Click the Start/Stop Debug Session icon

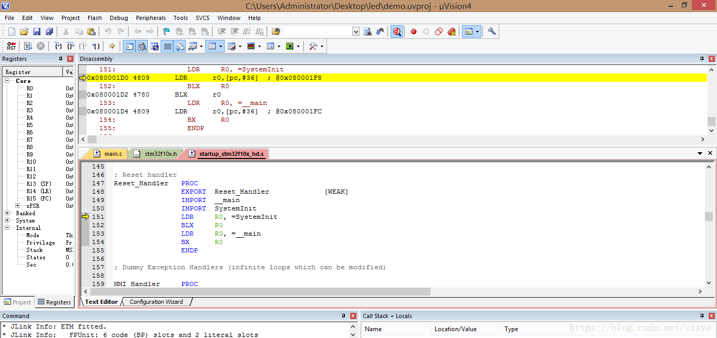pyautogui.click(x=397, y=31)
